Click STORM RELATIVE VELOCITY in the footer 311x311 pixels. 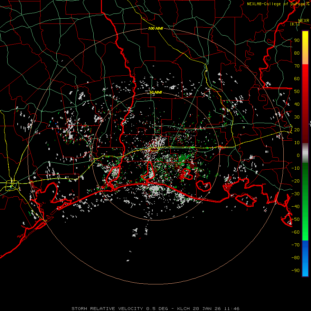pos(107,309)
